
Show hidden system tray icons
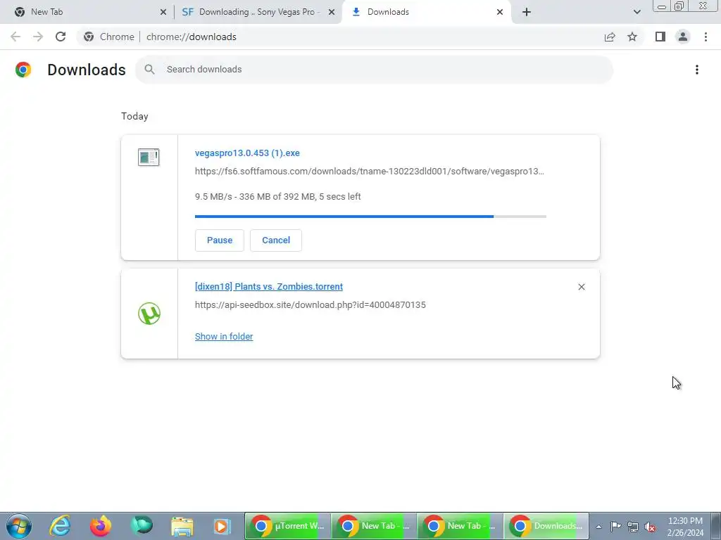click(x=598, y=527)
